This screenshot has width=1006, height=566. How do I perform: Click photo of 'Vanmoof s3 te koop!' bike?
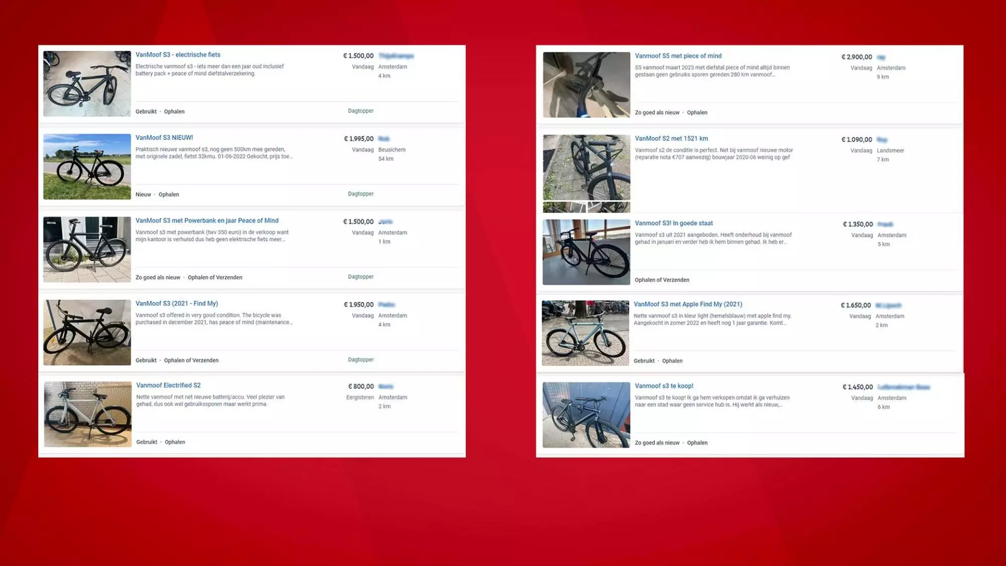click(586, 415)
